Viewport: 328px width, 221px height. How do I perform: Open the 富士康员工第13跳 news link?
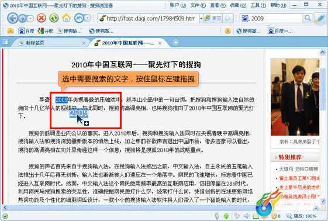[x=299, y=178]
